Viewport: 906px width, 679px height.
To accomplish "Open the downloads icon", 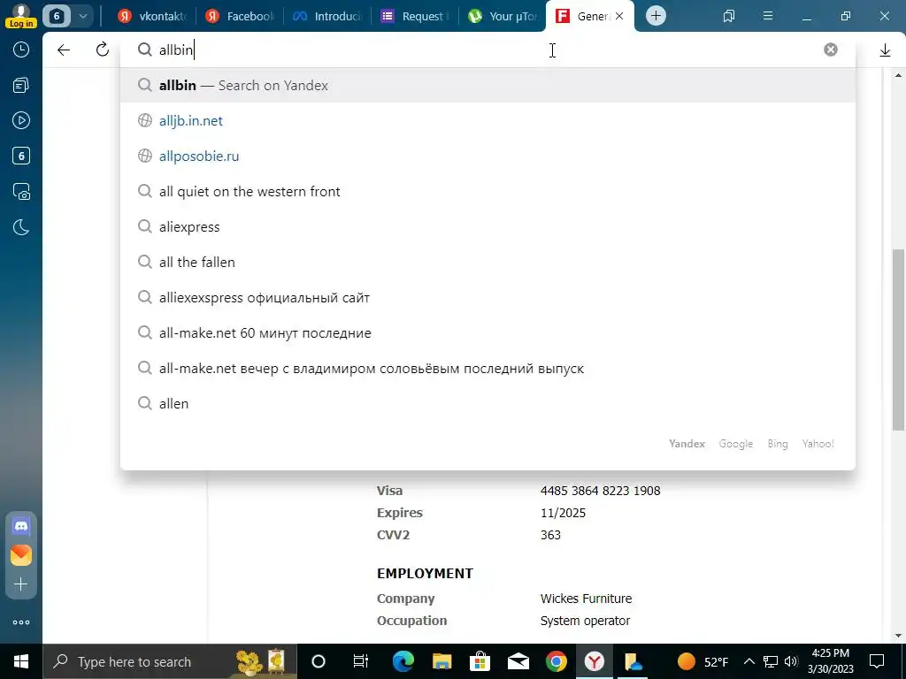I will tap(885, 50).
